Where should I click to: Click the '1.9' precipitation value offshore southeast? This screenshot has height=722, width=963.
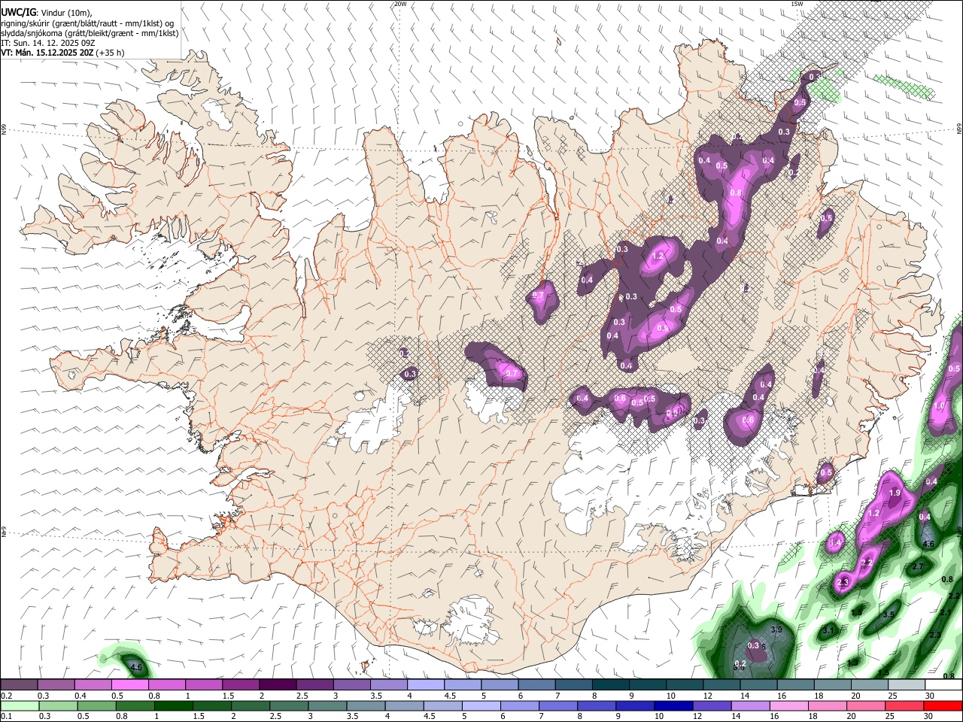(x=895, y=493)
